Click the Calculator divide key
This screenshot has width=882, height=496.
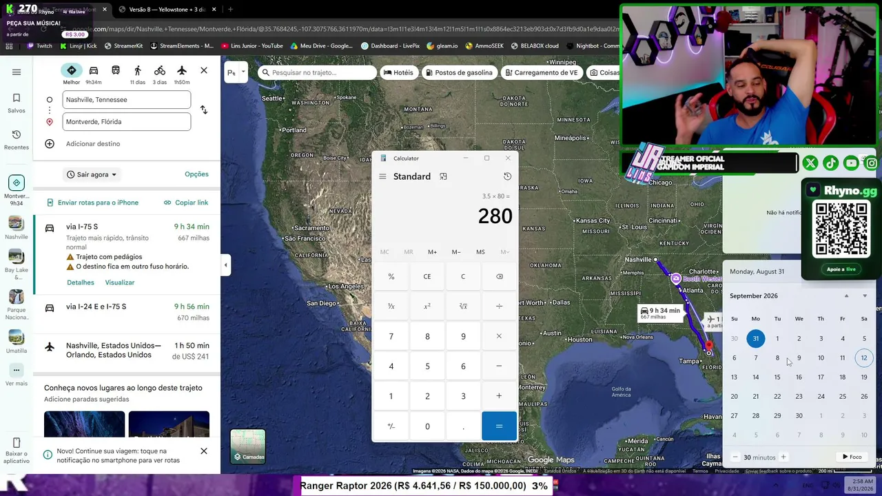click(499, 306)
